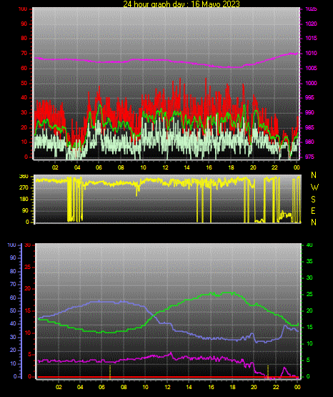Click the yellow dotted sunrise marker
This screenshot has width=333, height=397.
click(110, 372)
